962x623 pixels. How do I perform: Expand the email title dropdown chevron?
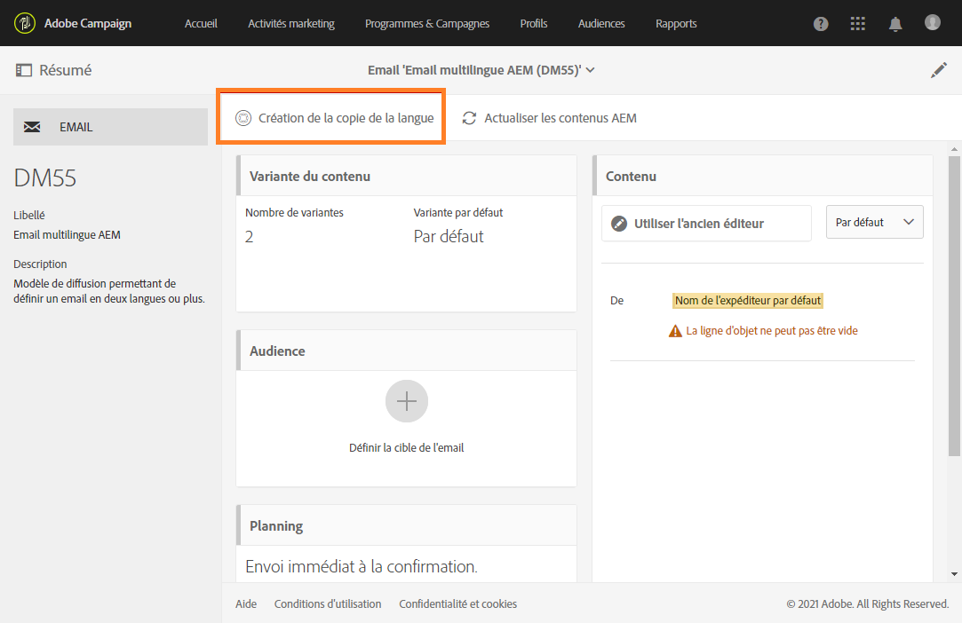pos(590,70)
